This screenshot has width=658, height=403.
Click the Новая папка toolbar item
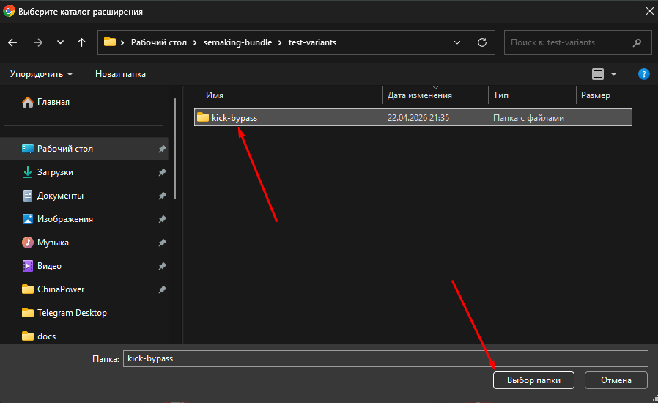(120, 74)
